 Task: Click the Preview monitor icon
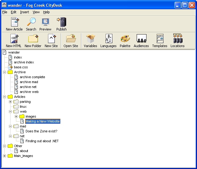pos(45,22)
